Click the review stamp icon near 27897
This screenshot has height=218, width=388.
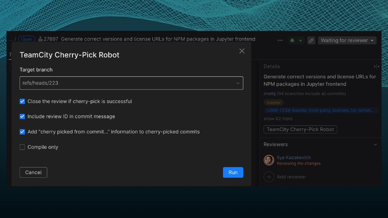tap(40, 39)
